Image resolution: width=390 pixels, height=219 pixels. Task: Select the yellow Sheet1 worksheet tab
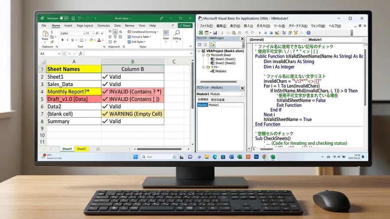pyautogui.click(x=81, y=149)
